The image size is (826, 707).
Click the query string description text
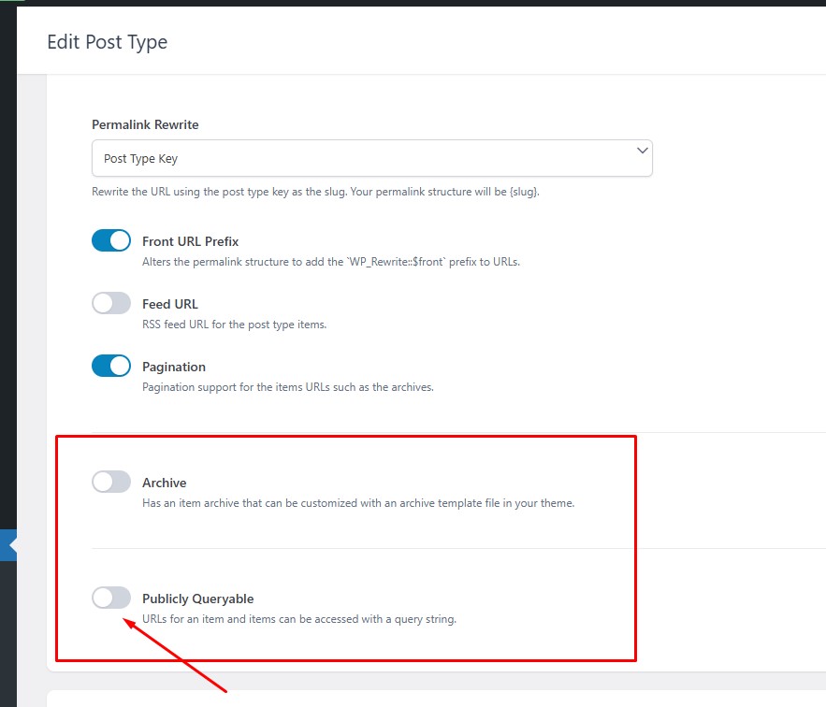tap(299, 619)
